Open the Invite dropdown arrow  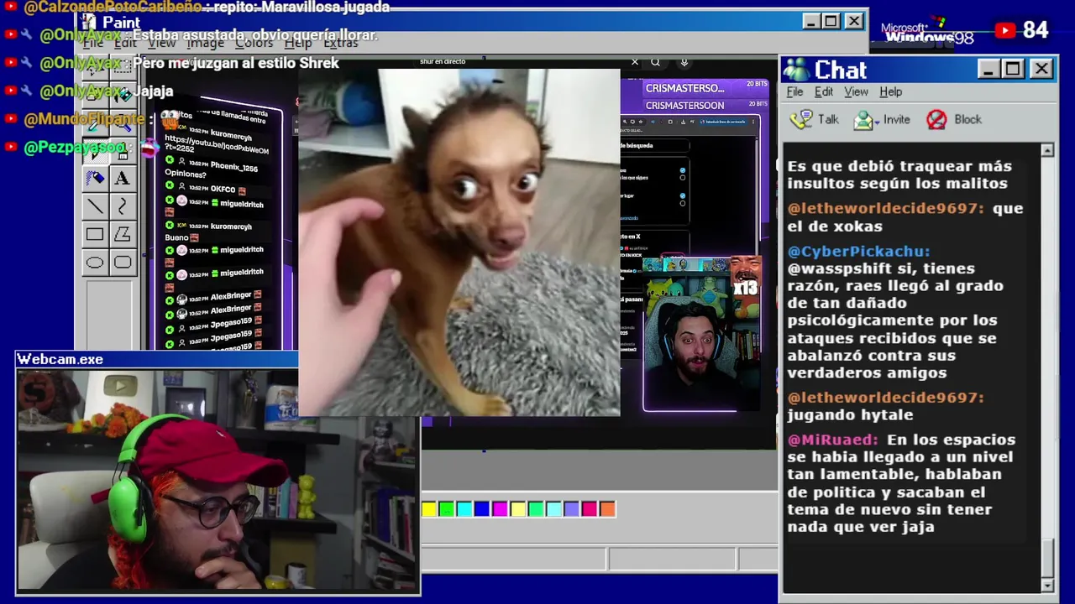tap(878, 122)
